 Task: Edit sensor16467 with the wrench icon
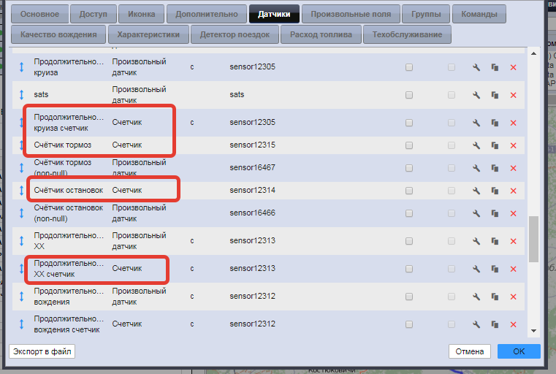476,168
